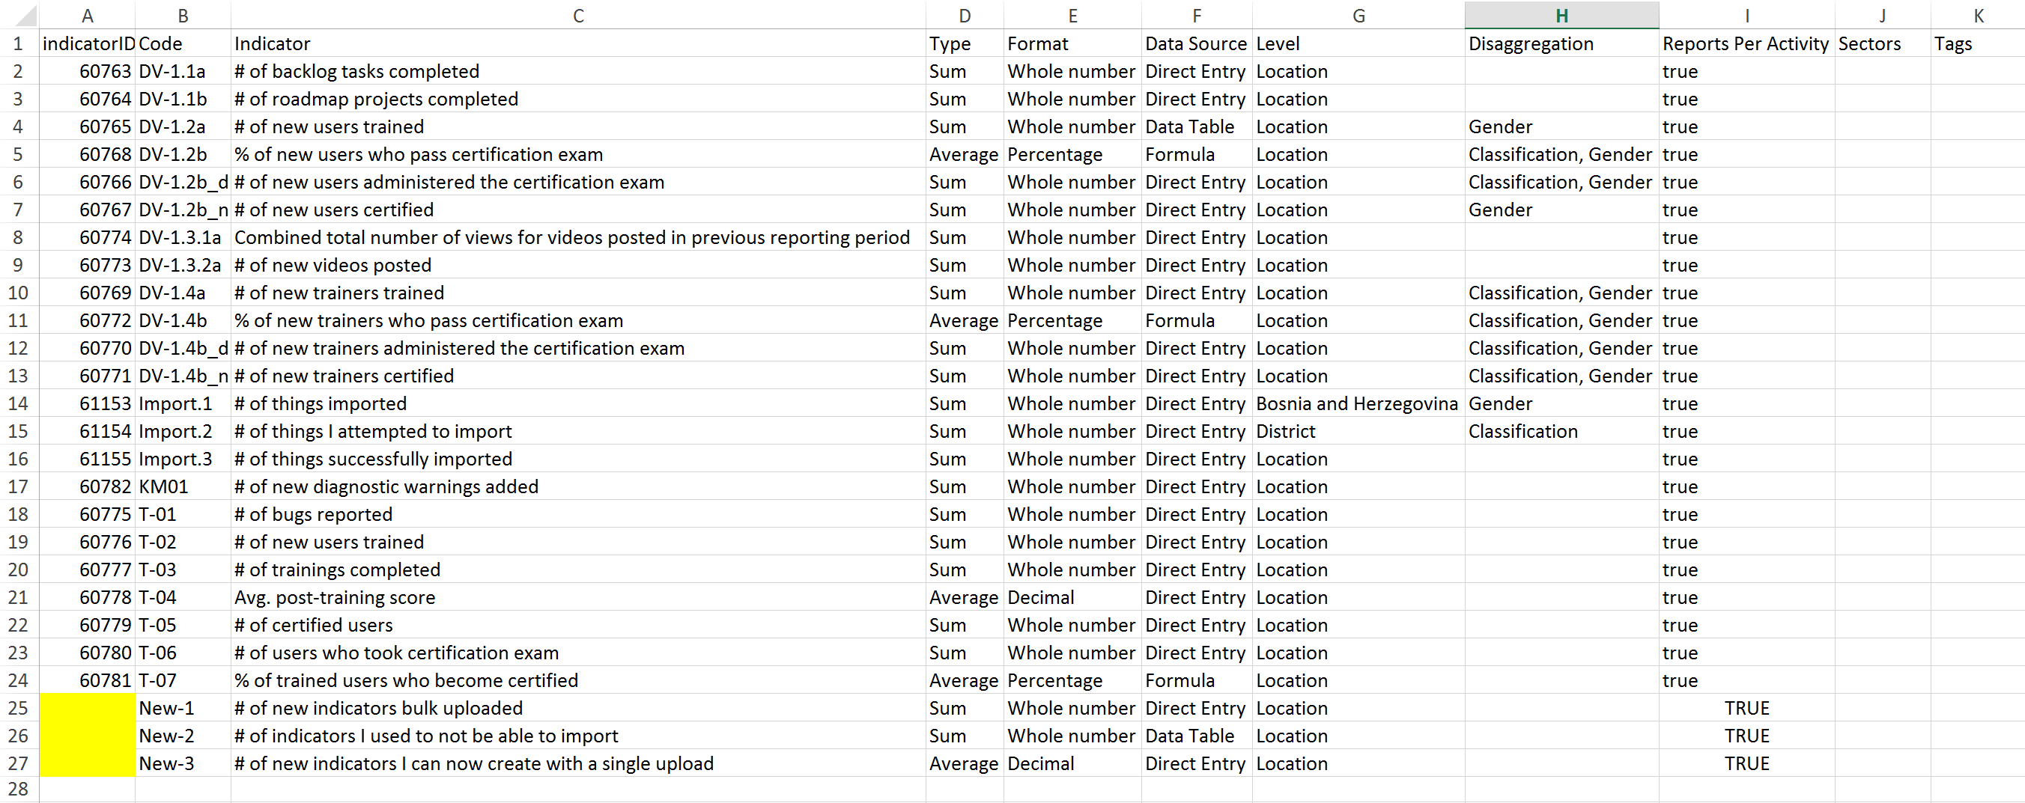2025x803 pixels.
Task: Click the yellow cell beside New-3
Action: tap(88, 764)
